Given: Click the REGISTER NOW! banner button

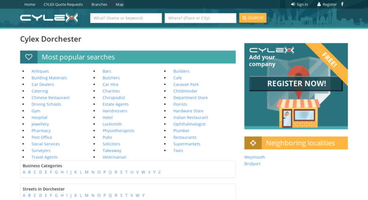Looking at the screenshot, I should (296, 84).
